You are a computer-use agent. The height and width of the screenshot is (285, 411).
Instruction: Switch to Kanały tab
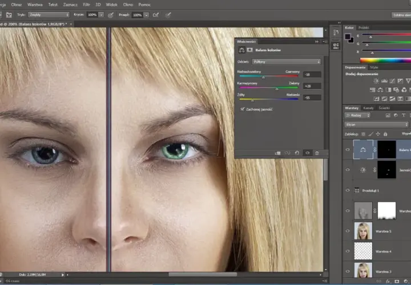tap(368, 108)
